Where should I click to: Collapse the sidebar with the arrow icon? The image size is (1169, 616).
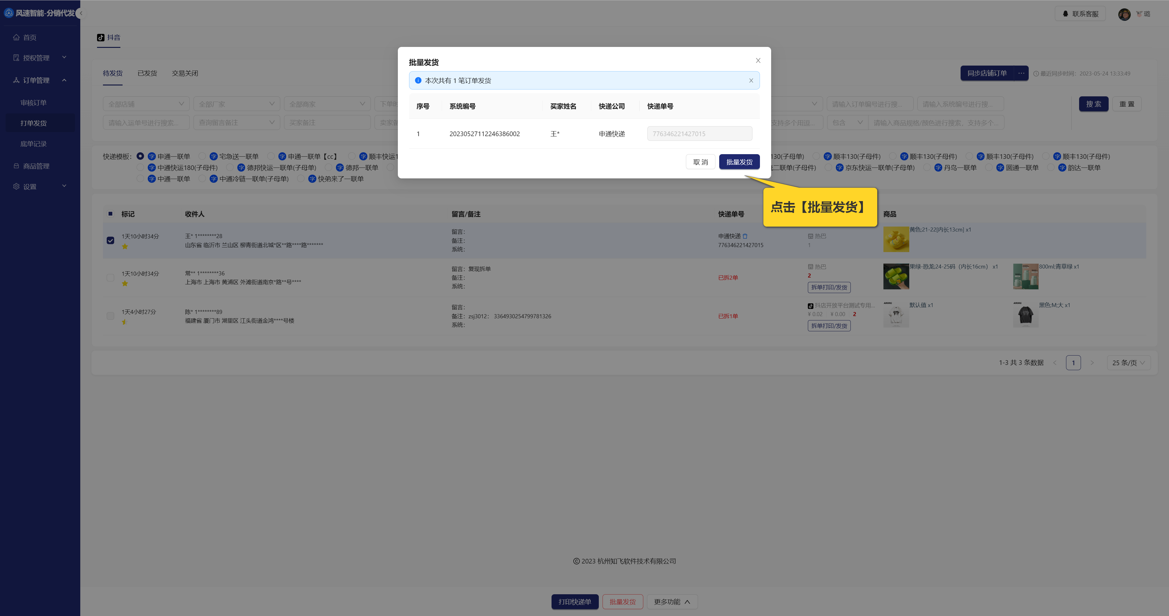coord(81,14)
